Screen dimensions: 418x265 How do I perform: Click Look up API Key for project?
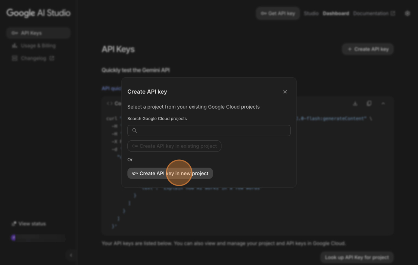[356, 257]
